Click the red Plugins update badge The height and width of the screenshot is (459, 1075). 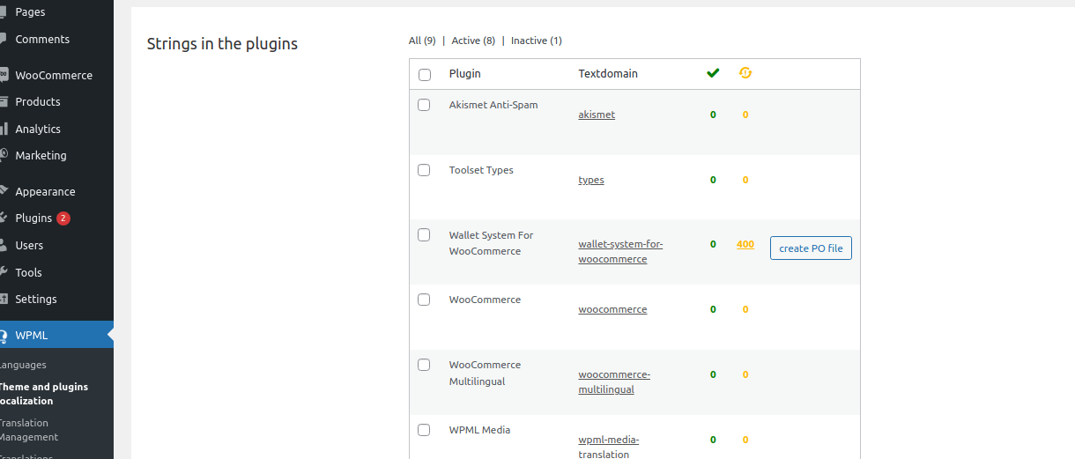63,218
